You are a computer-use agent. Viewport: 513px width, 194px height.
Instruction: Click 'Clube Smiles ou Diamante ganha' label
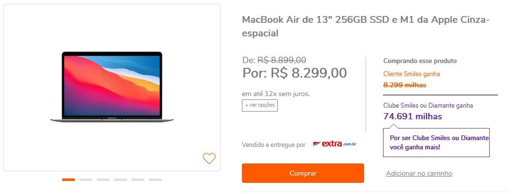coord(428,105)
